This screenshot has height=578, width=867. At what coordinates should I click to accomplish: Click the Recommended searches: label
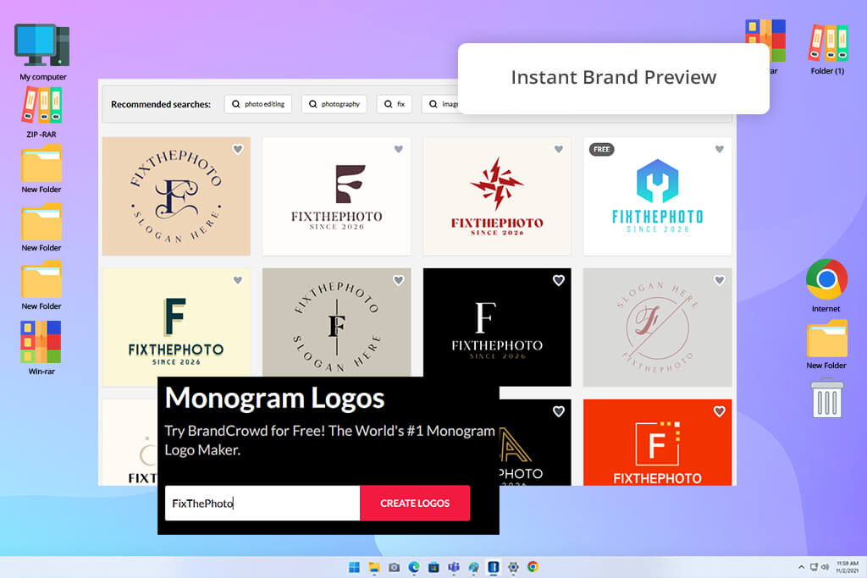161,104
